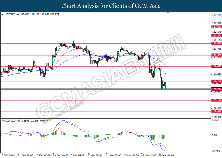Select the 111.420 price level label
The width and height of the screenshot is (222, 158).
[x=216, y=55]
